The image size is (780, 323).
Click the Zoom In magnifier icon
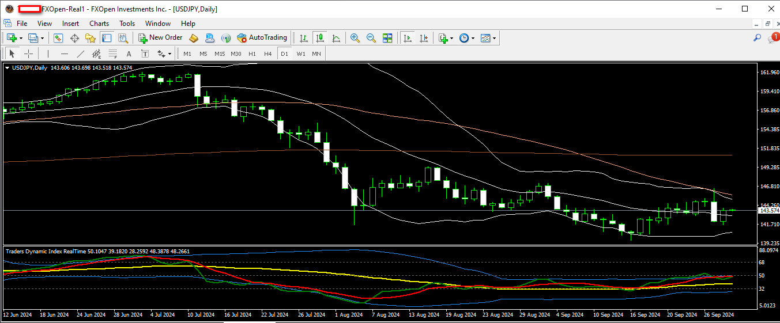(x=355, y=38)
